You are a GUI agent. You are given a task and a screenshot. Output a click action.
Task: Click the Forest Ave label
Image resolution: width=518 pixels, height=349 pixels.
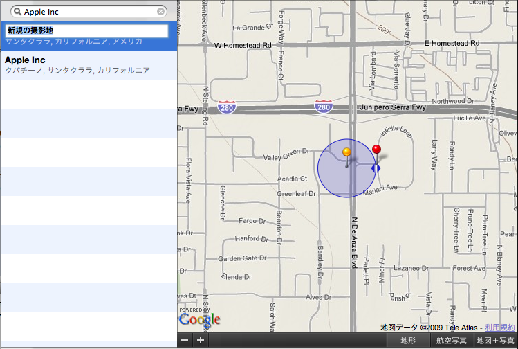click(469, 268)
